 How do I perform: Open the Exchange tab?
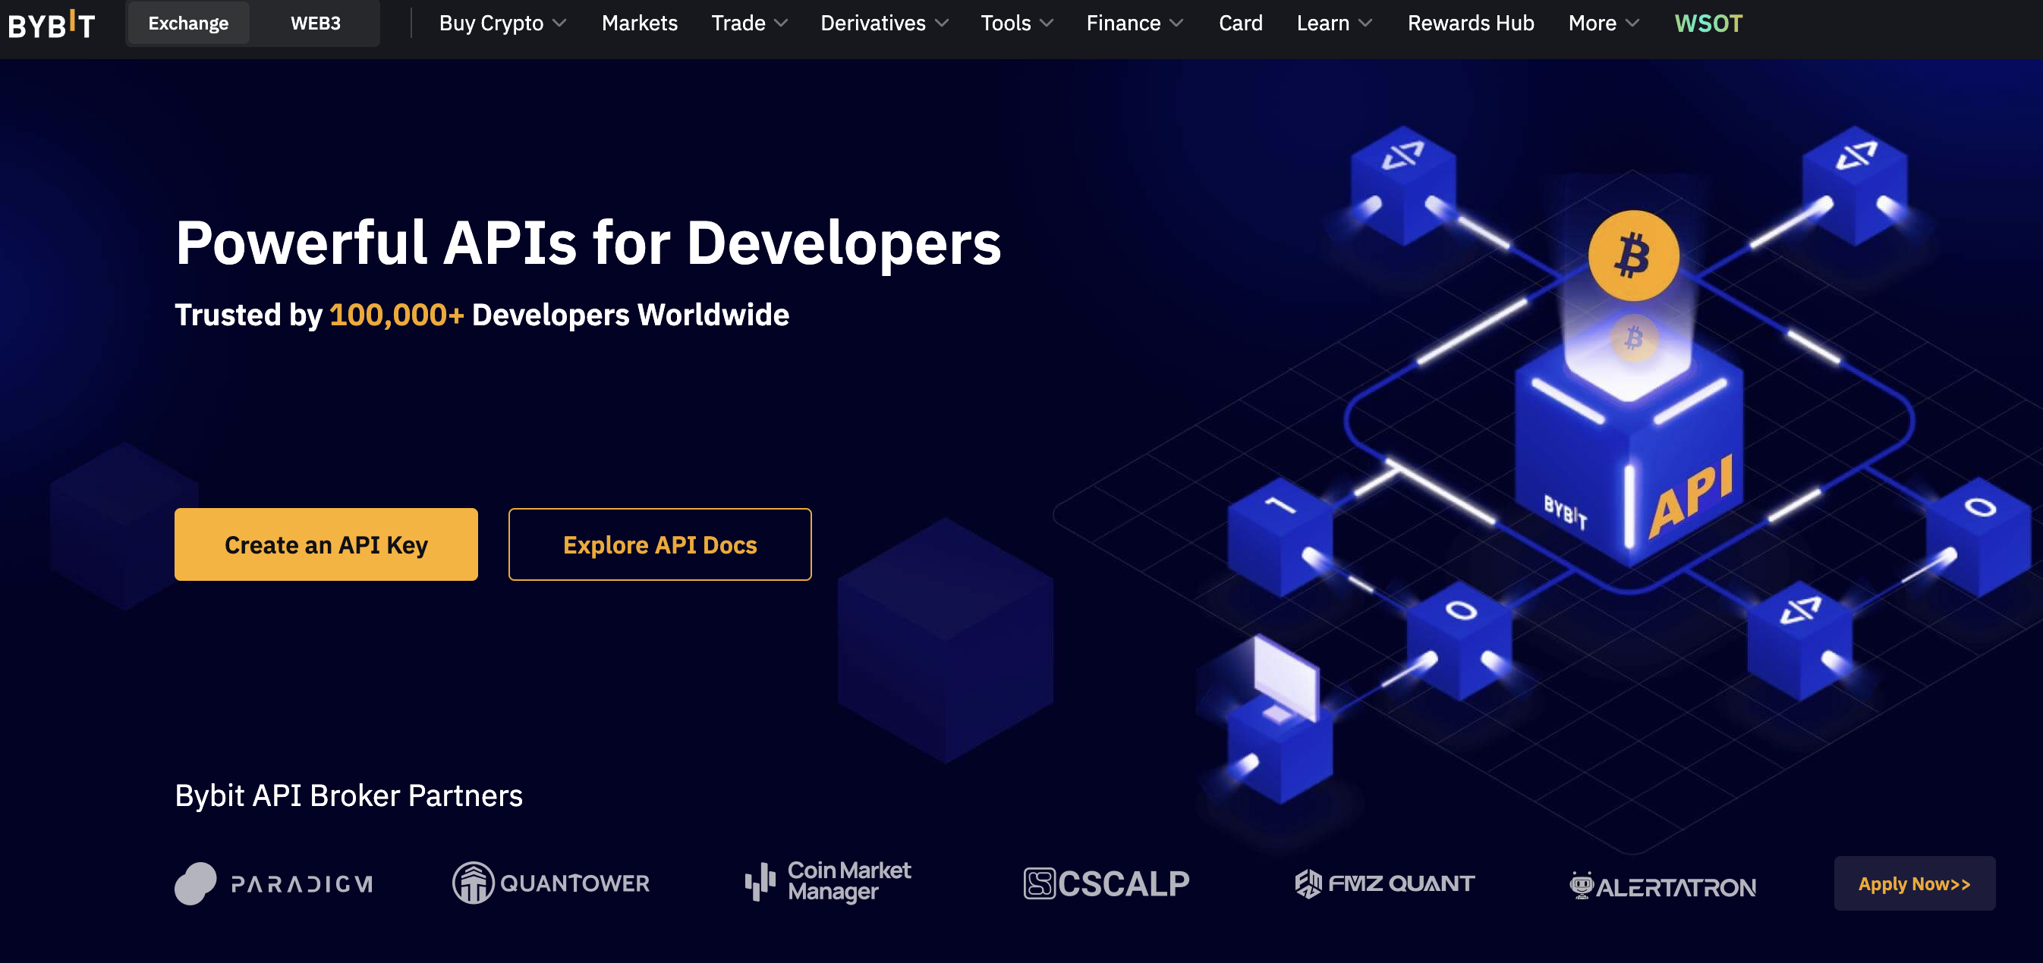pyautogui.click(x=187, y=22)
